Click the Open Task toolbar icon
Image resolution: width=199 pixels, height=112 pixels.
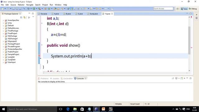tap(58, 9)
